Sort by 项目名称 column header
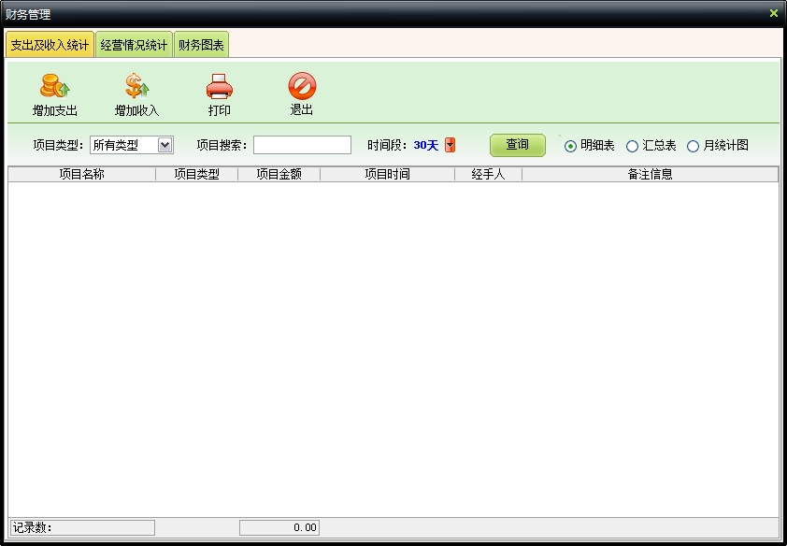 [x=81, y=174]
